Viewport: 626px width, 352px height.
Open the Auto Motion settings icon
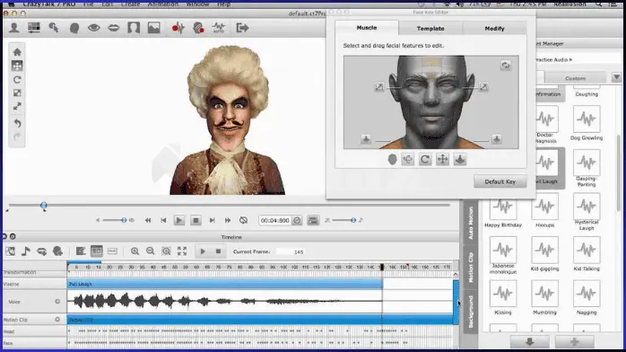click(218, 28)
